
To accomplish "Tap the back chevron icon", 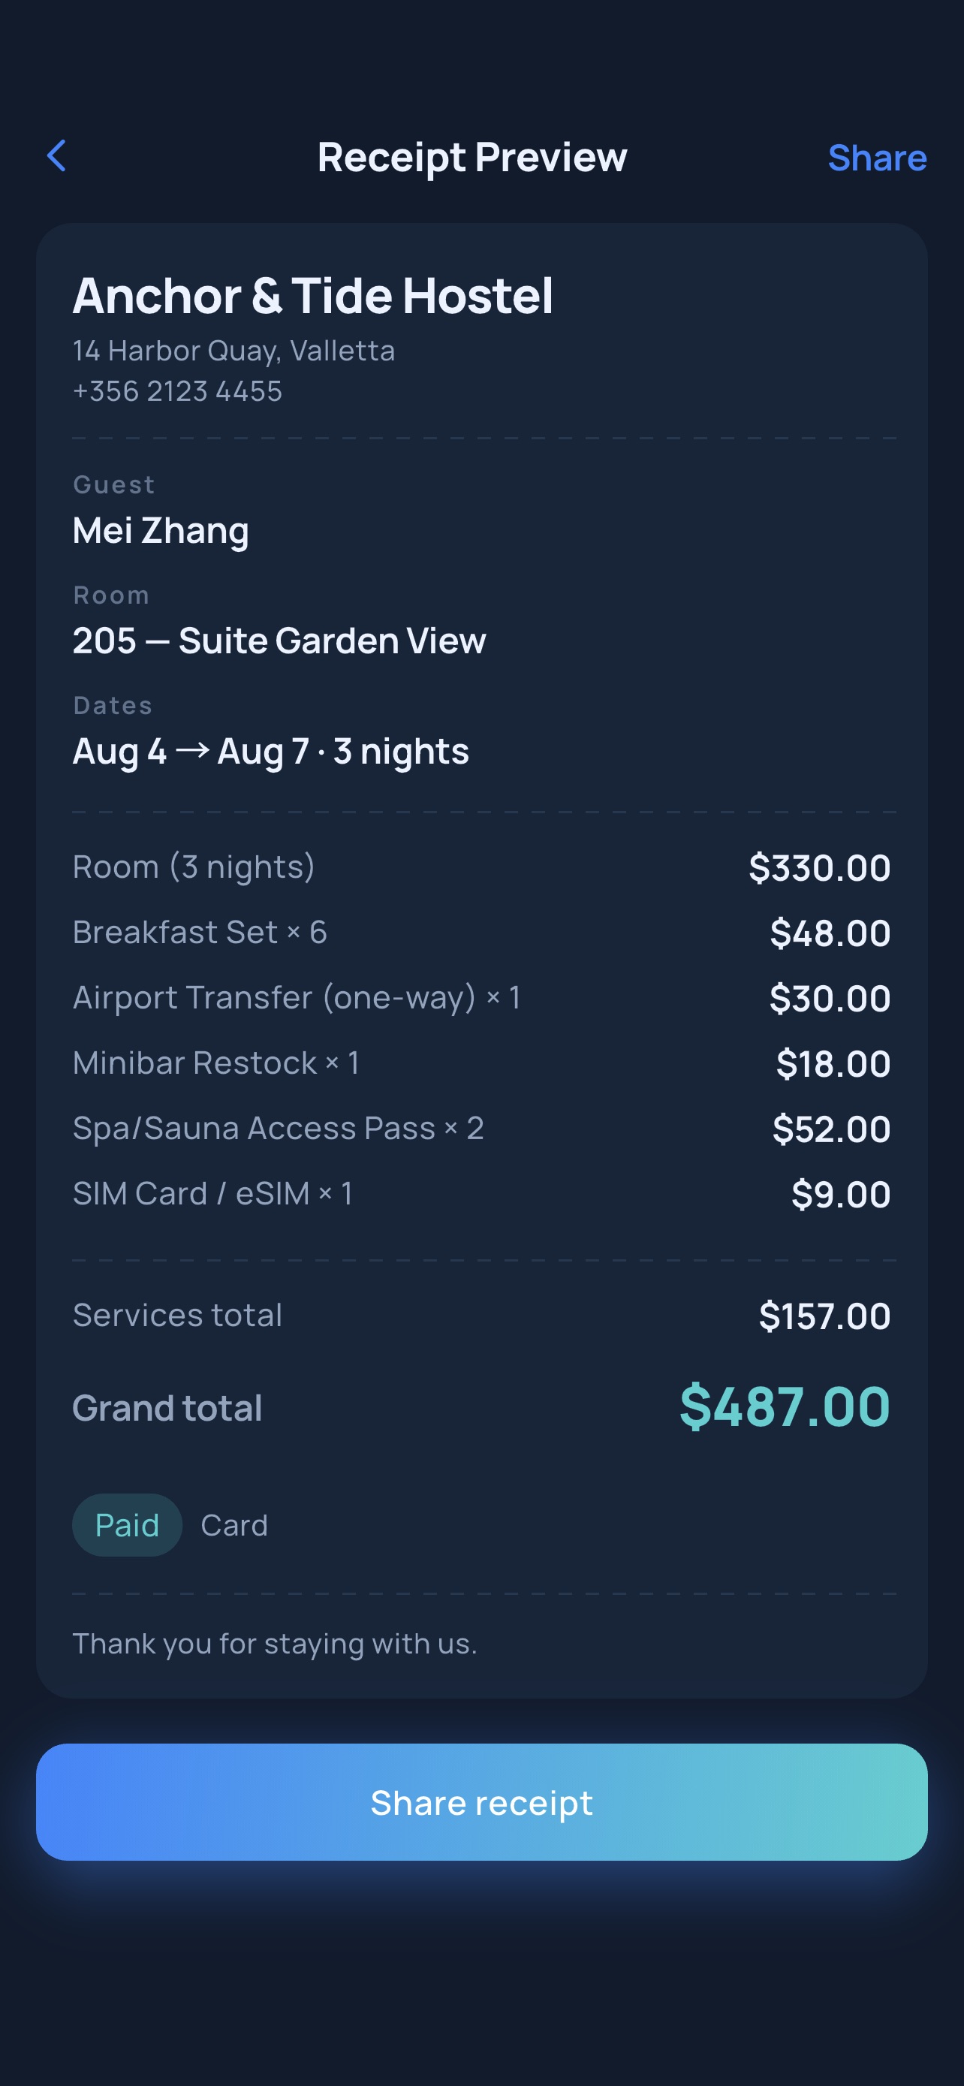I will tap(56, 155).
